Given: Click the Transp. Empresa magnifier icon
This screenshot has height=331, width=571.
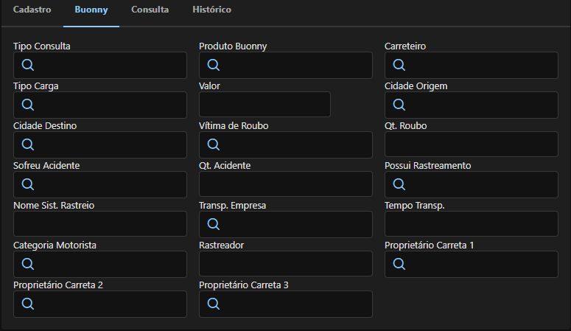Looking at the screenshot, I should click(x=214, y=224).
